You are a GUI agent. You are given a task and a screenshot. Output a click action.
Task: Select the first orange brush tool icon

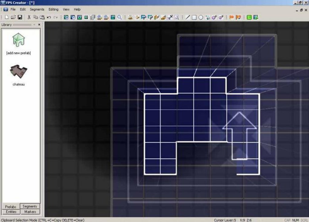click(157, 17)
